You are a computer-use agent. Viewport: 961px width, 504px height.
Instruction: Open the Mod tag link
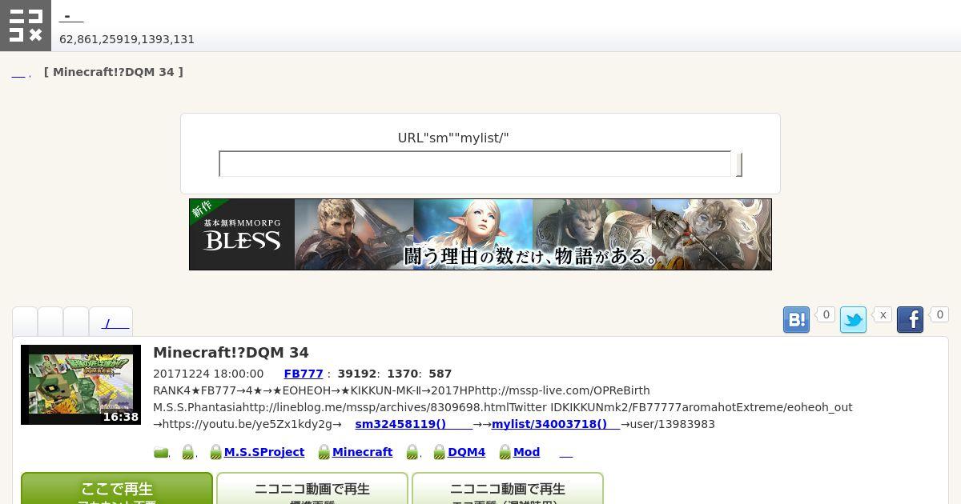pyautogui.click(x=526, y=452)
